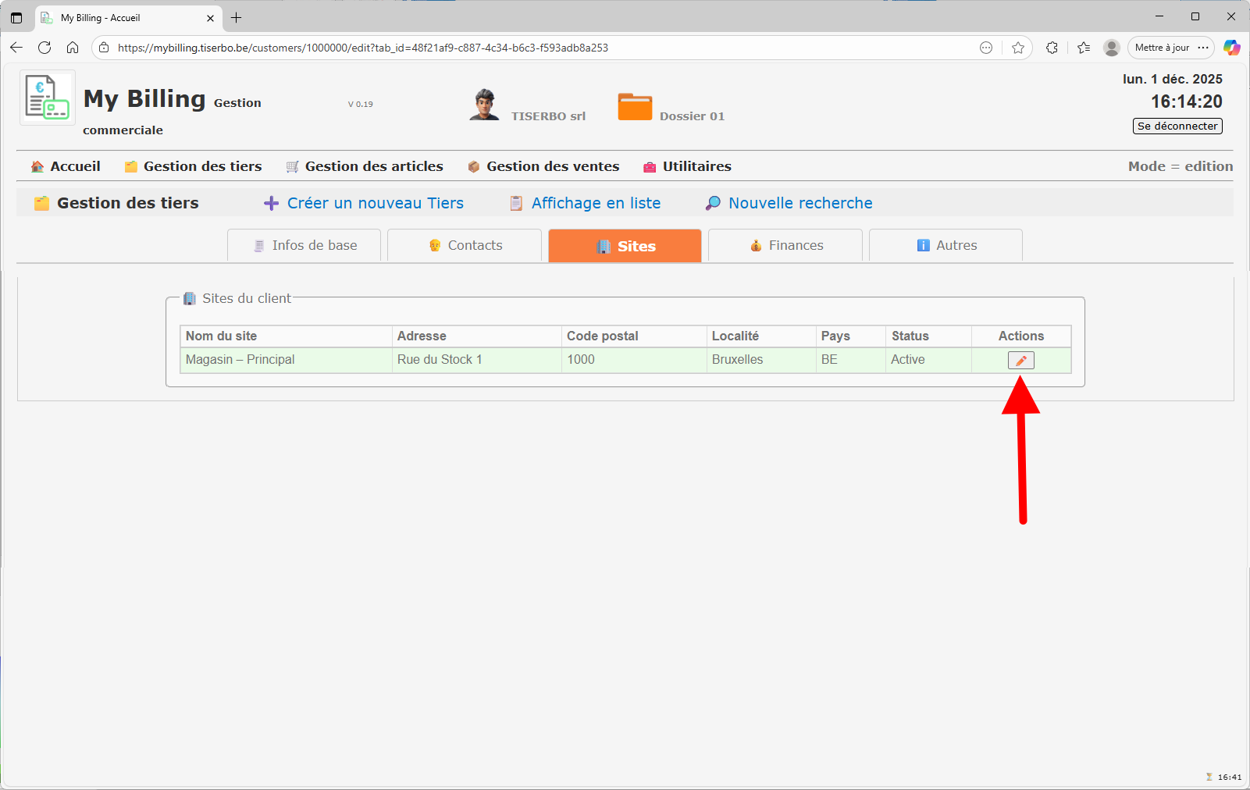1250x790 pixels.
Task: Open the Copilot icon in browser toolbar
Action: click(x=1231, y=48)
